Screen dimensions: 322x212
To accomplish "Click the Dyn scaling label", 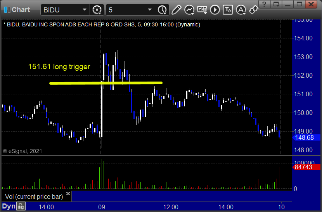I will point(9,206).
